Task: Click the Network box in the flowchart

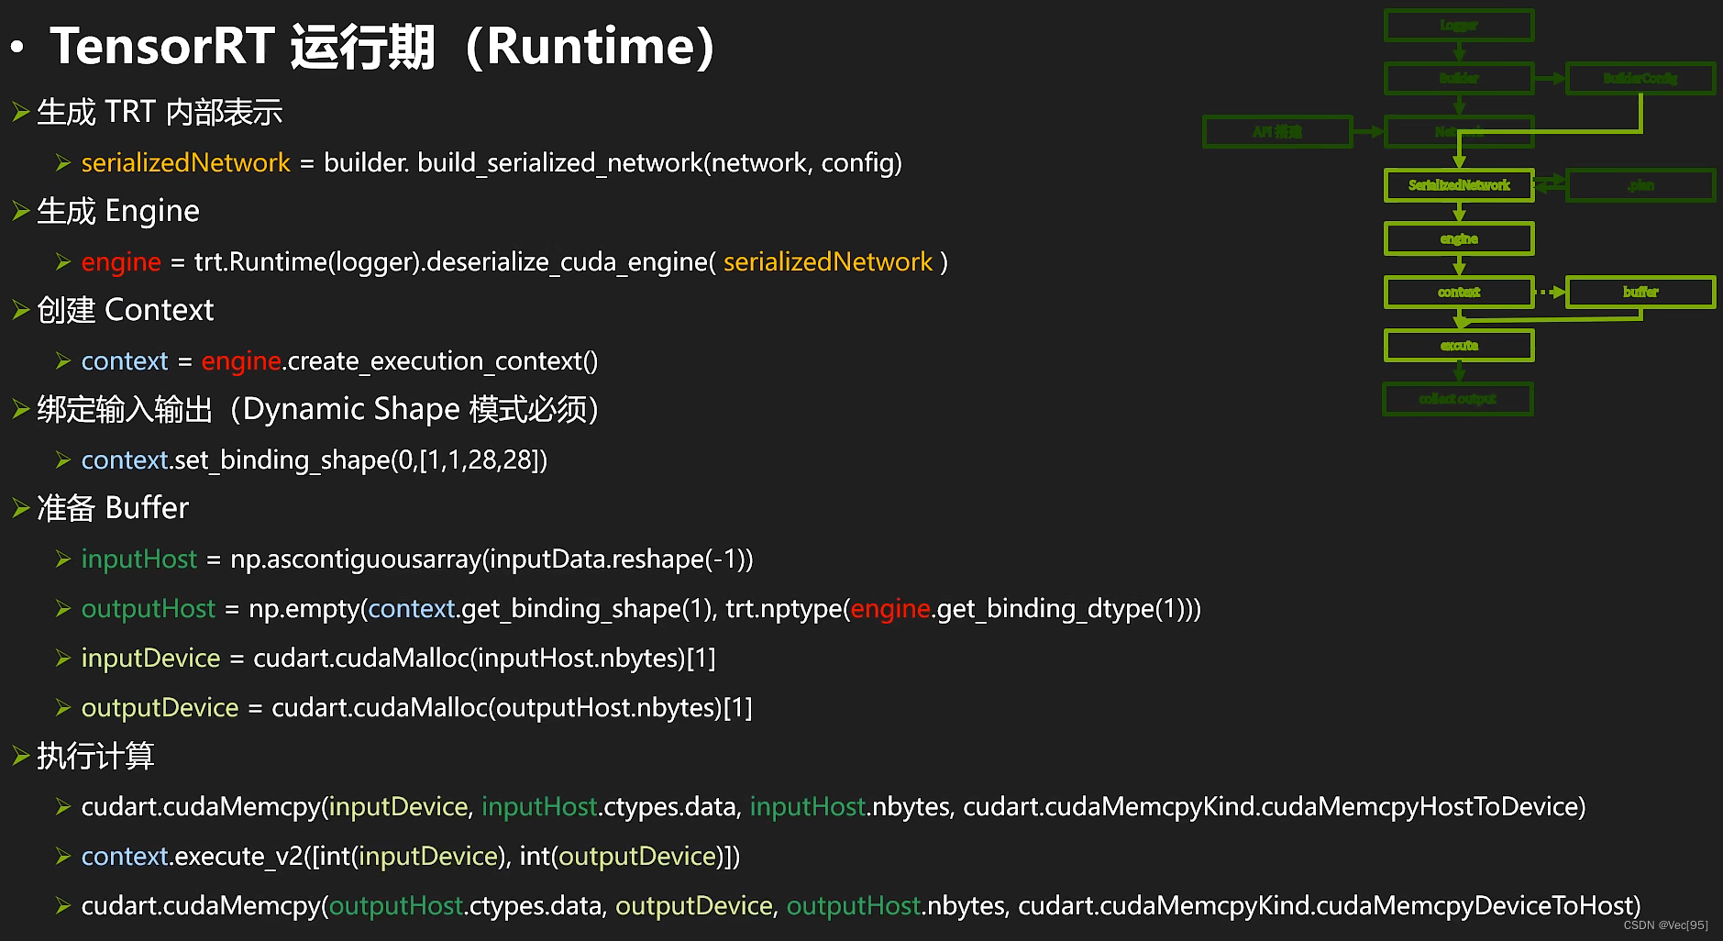Action: click(1459, 132)
